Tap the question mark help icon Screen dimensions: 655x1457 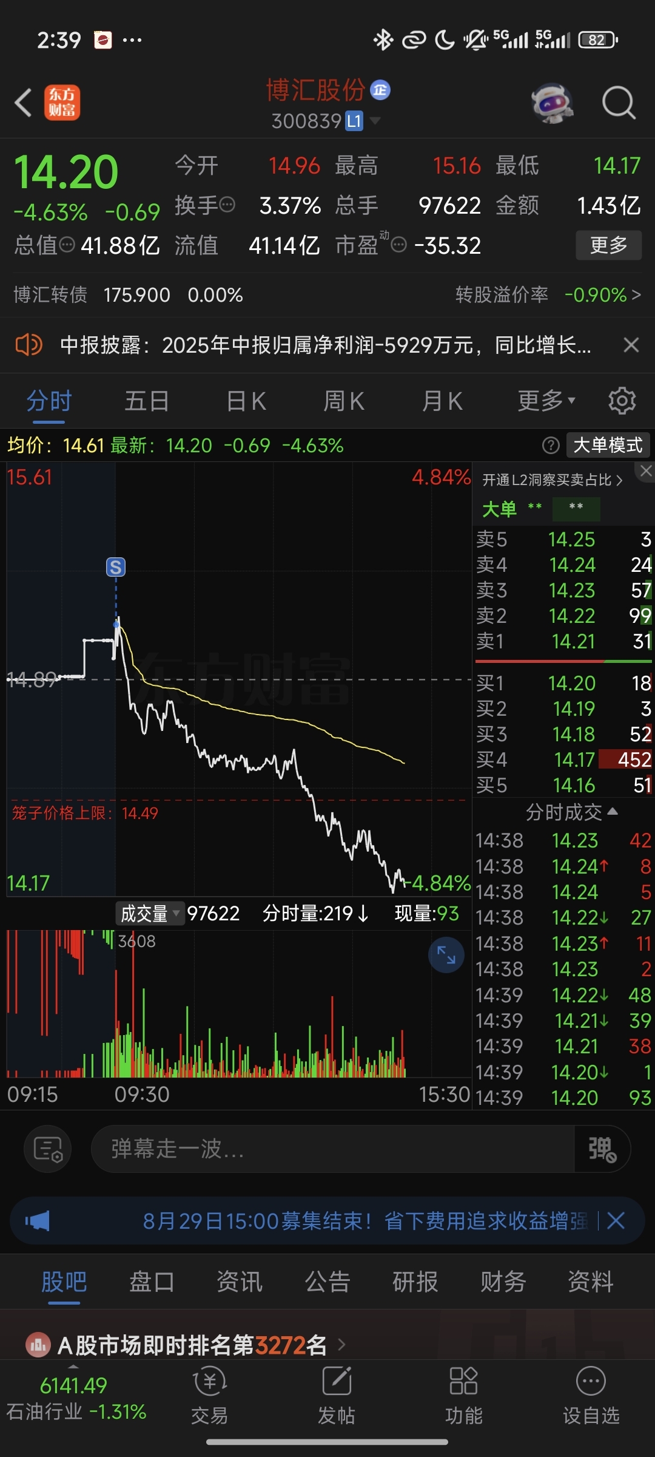551,446
